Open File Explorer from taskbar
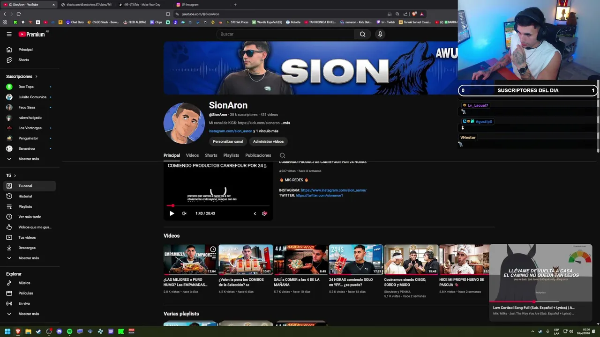Image resolution: width=600 pixels, height=337 pixels. [x=28, y=331]
